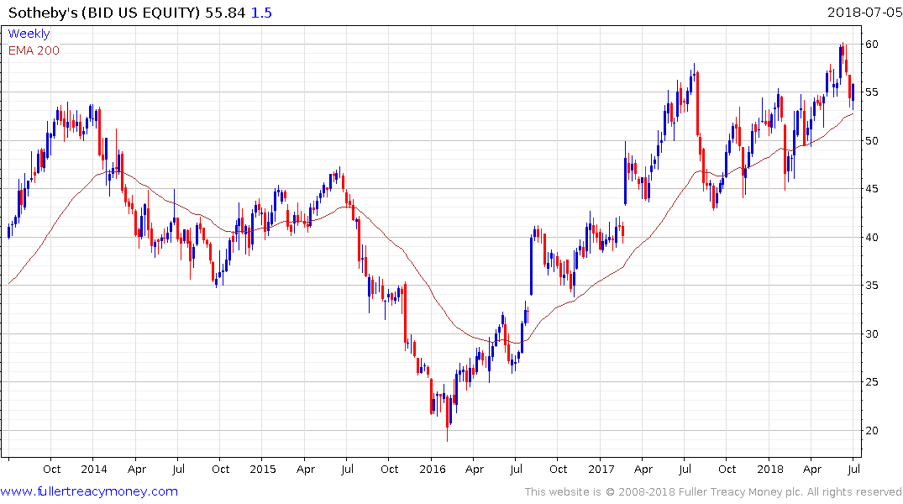The height and width of the screenshot is (504, 903).
Task: Select the blue change value 1.5
Action: [261, 13]
